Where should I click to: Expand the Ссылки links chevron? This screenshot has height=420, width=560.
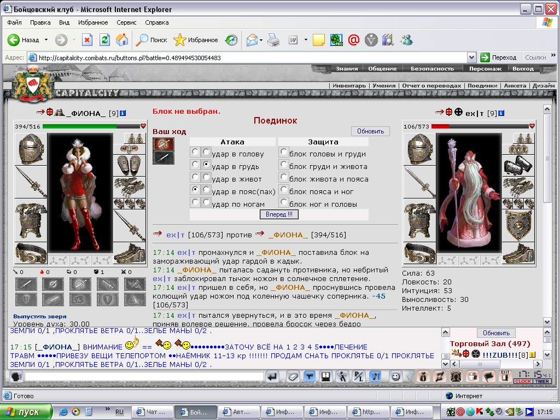pos(553,55)
